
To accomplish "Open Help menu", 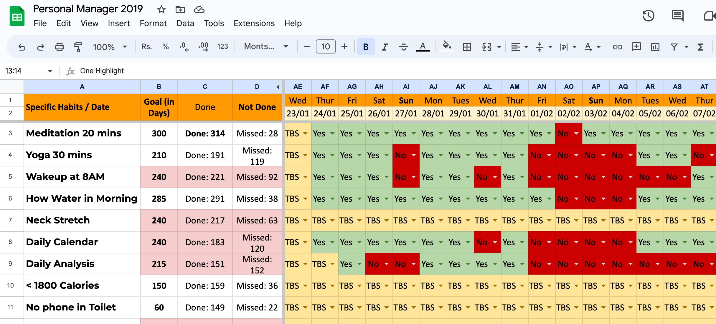I will pyautogui.click(x=293, y=23).
